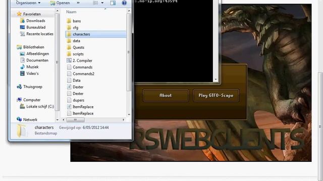
Task: Open Recente locaties in navigation pane
Action: 40,34
